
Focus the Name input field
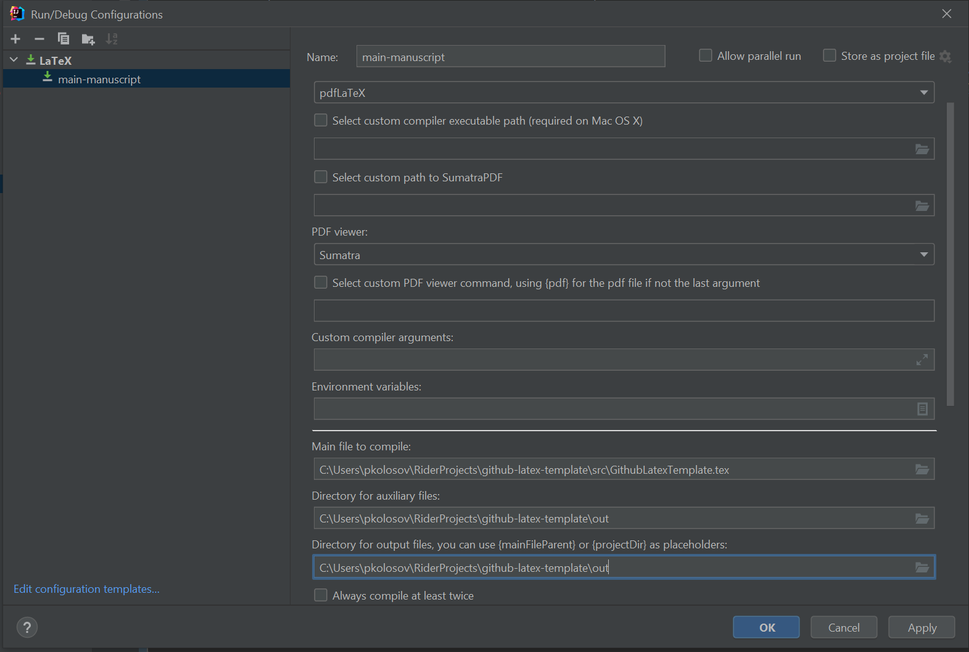[x=511, y=56]
